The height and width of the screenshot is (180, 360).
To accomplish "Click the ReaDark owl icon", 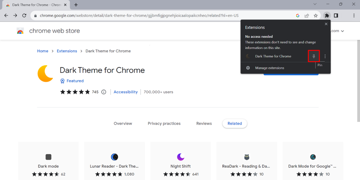I will pyautogui.click(x=246, y=157).
